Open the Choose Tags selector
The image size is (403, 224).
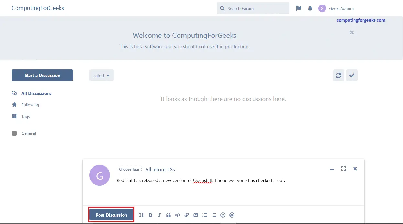tap(129, 169)
